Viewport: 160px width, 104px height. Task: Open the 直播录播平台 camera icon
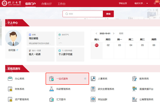134,89
